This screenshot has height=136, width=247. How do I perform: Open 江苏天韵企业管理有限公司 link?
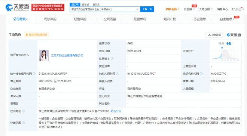point(67,55)
